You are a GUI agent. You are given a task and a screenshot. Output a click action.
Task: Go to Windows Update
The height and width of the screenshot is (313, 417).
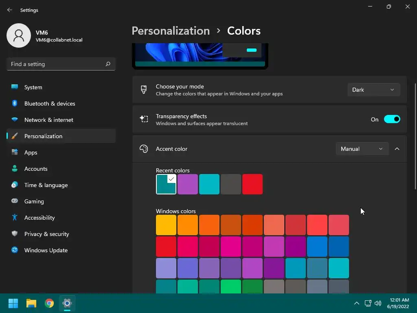point(61,250)
